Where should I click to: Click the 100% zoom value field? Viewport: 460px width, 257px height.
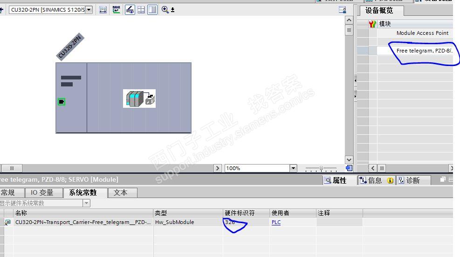(257, 168)
